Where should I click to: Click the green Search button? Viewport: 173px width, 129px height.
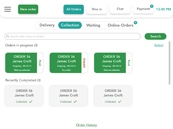tap(155, 36)
